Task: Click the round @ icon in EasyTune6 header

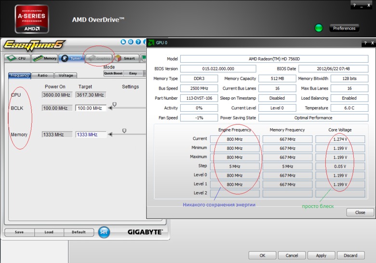Action: [131, 42]
